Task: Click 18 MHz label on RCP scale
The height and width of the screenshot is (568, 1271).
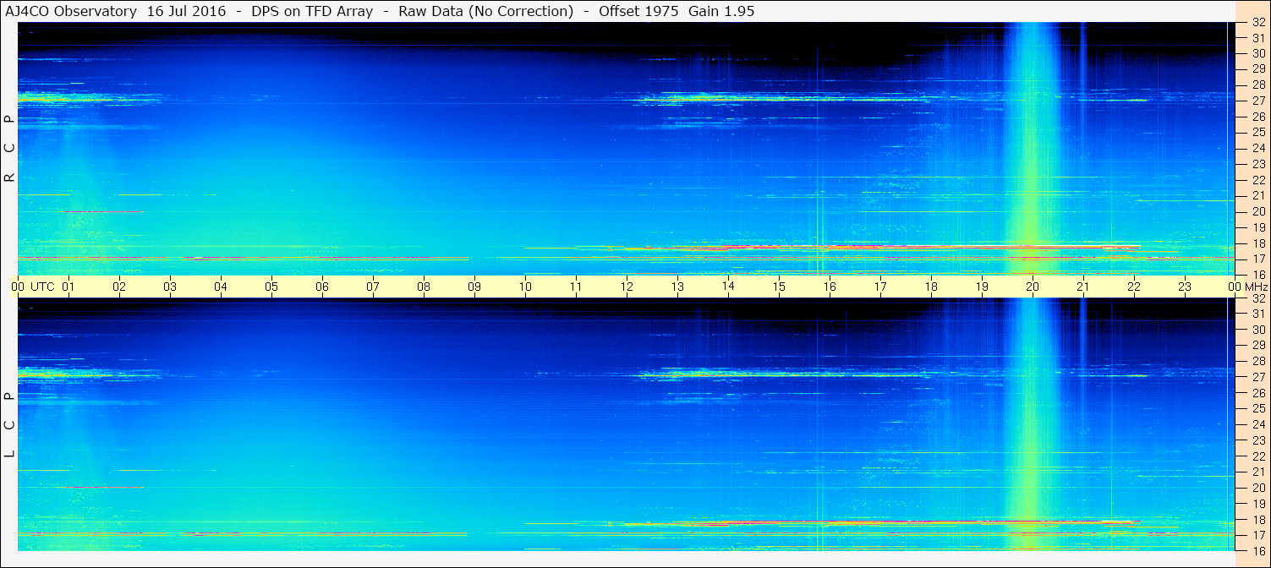Action: tap(1257, 243)
